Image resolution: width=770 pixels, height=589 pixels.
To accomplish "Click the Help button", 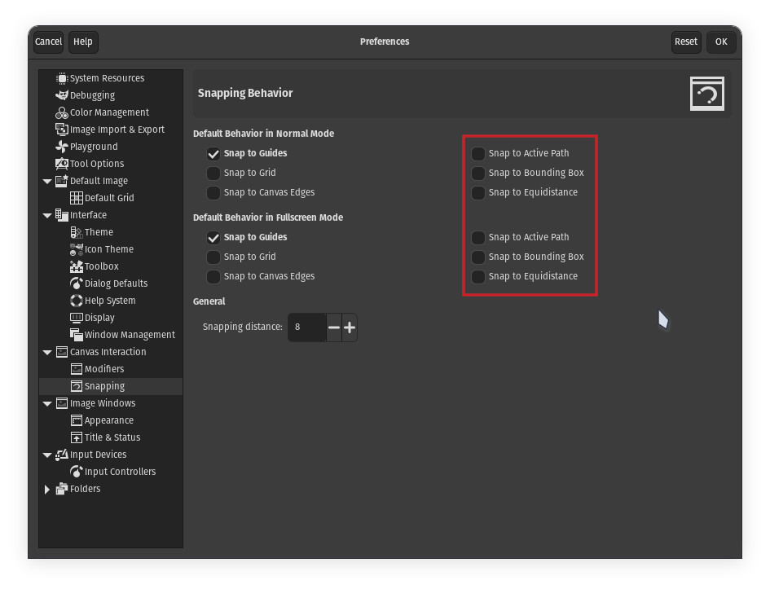I will [x=83, y=42].
